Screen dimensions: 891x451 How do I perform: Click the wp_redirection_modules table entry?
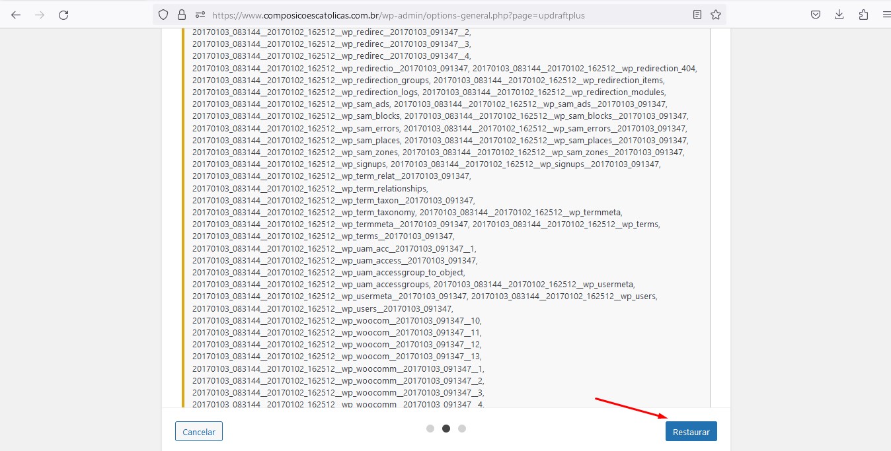(543, 92)
